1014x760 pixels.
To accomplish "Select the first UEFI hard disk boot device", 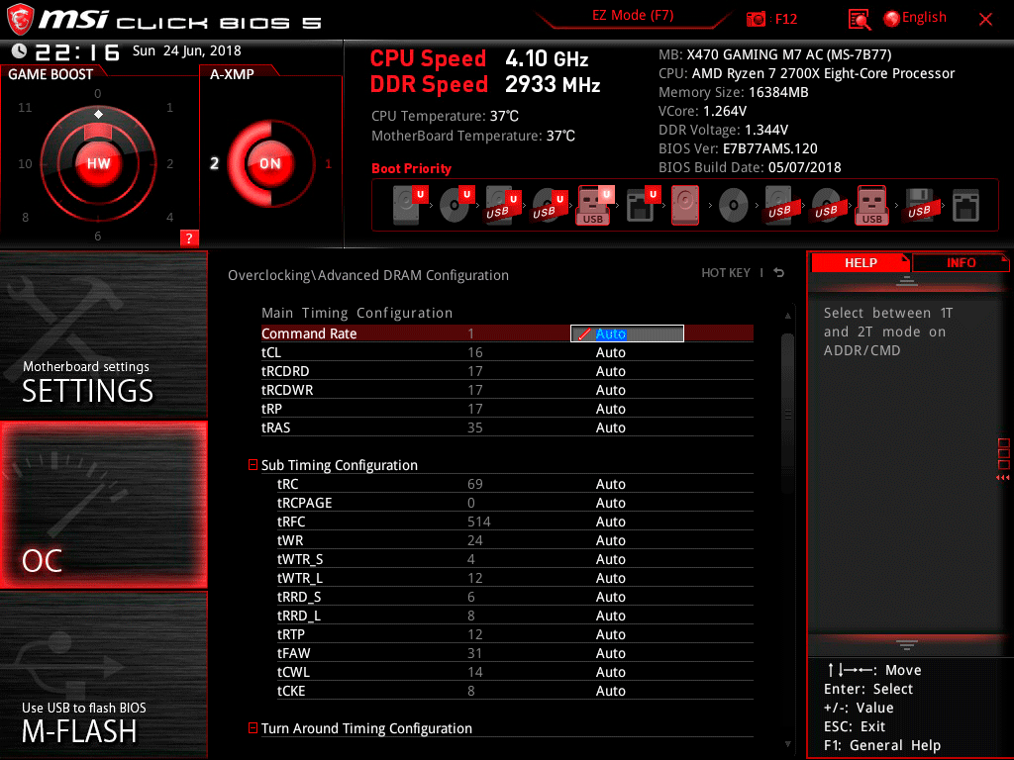I will coord(410,205).
